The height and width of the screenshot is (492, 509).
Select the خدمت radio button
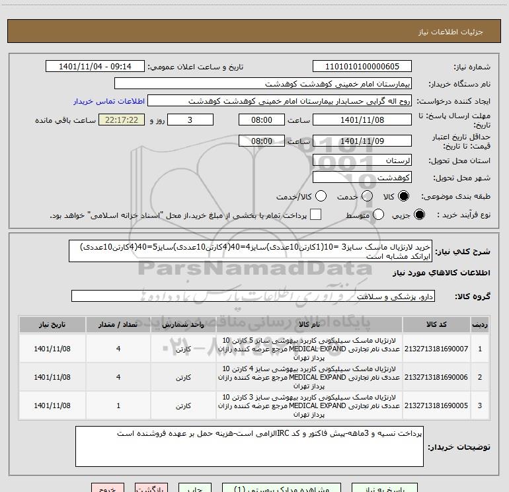367,196
